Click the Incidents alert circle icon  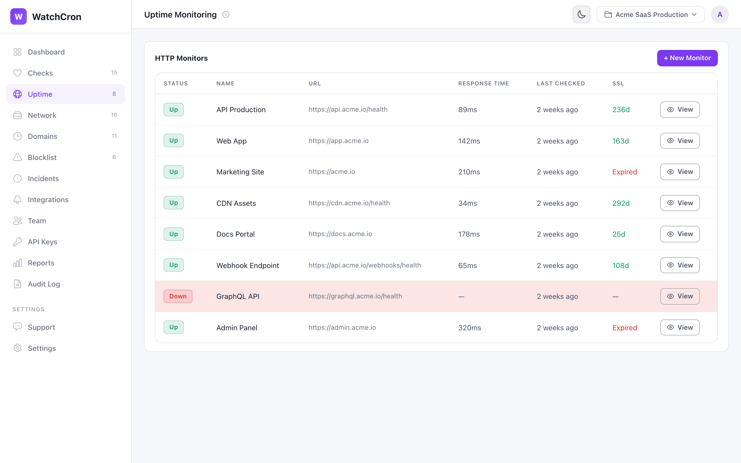(17, 179)
